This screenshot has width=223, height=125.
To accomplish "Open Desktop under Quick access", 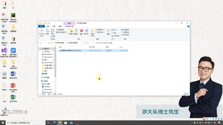I will pos(47,52).
